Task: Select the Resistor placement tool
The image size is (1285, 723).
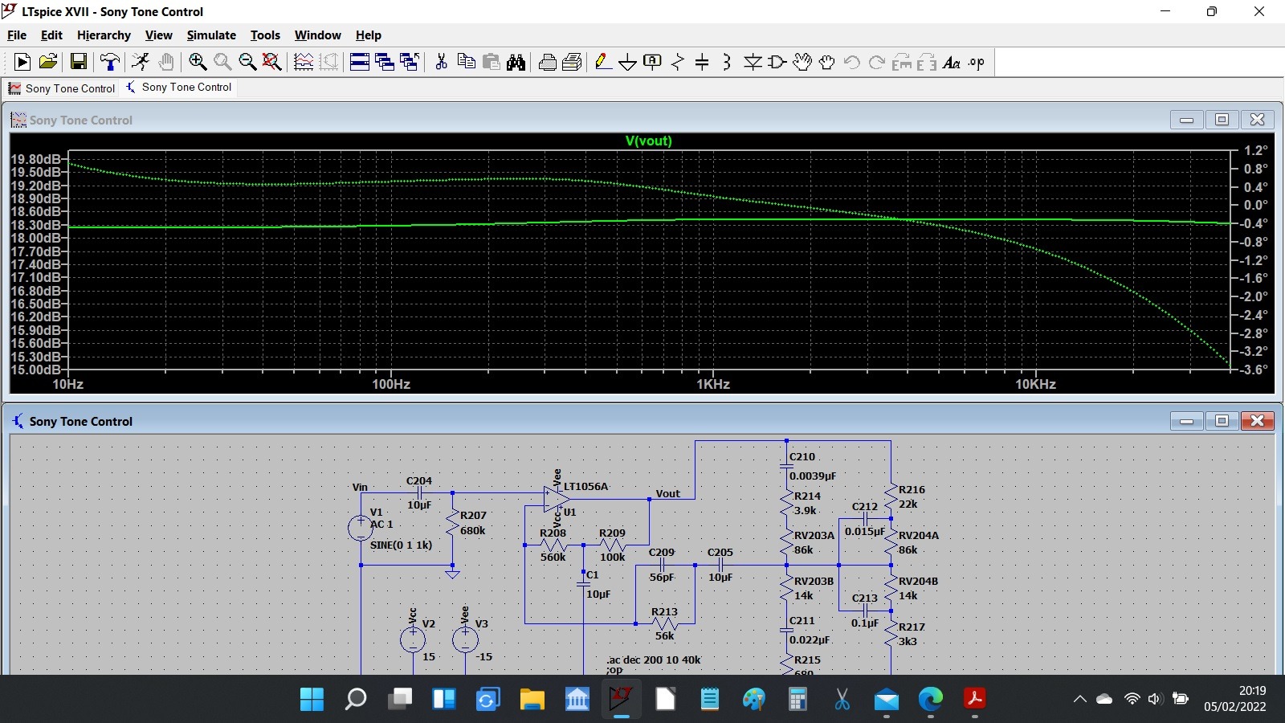Action: 678,62
